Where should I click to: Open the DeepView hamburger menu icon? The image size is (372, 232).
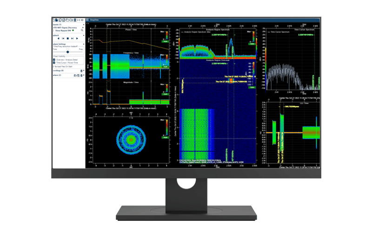[x=87, y=20]
